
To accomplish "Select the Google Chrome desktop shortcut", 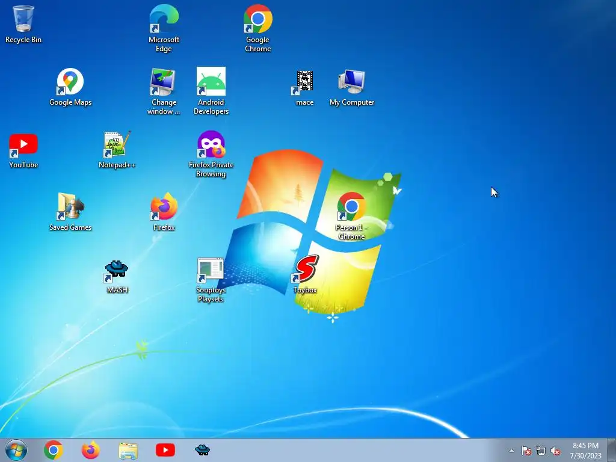I will click(257, 28).
